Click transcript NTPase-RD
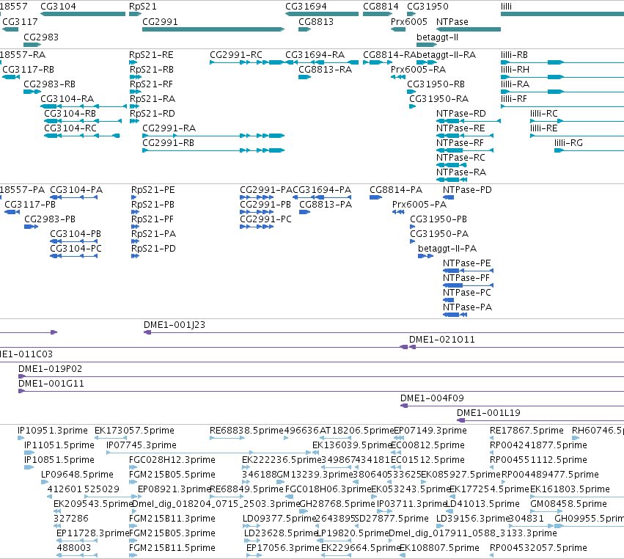 [x=469, y=121]
